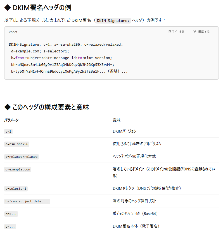Screen dimensions: 223x236
Task: Click the パラメータ column header
Action: (x=11, y=120)
